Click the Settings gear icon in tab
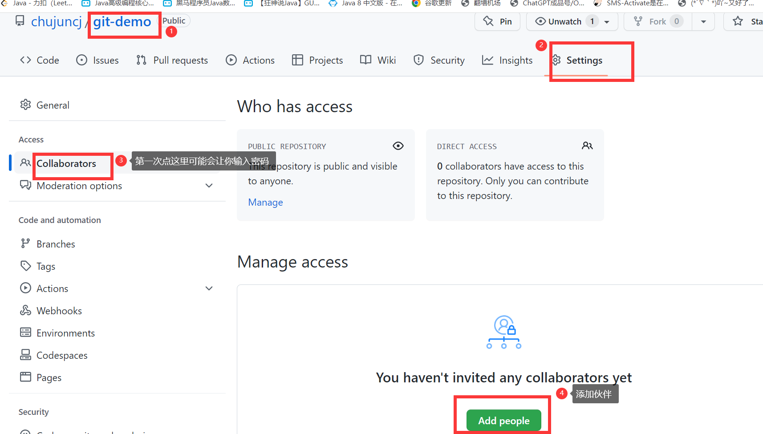This screenshot has width=763, height=434. [556, 60]
